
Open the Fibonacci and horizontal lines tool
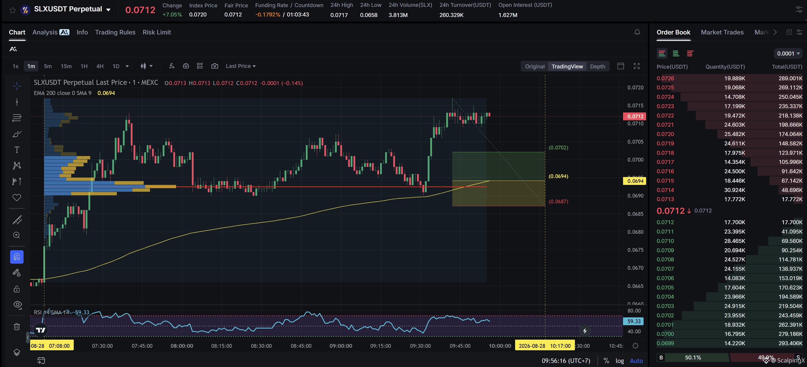(17, 118)
